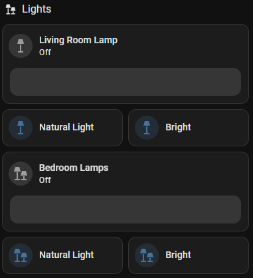This screenshot has height=278, width=253.
Task: Click empty area of Bedroom Lamps card
Action: [x=177, y=174]
